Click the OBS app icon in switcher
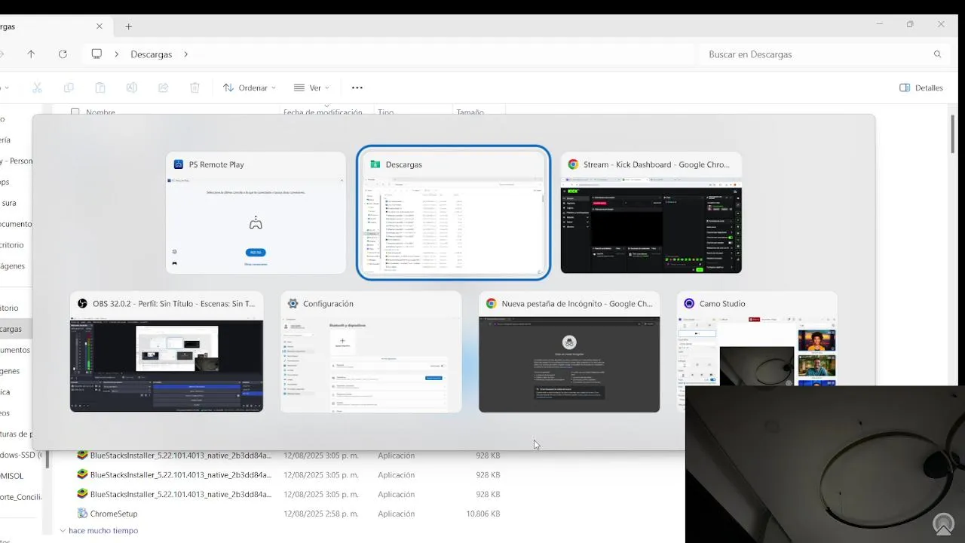965x543 pixels. tap(83, 303)
